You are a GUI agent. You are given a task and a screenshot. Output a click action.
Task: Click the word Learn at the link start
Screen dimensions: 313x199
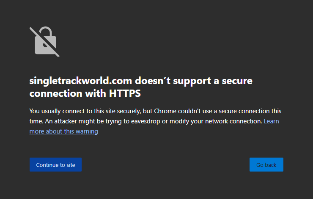271,121
